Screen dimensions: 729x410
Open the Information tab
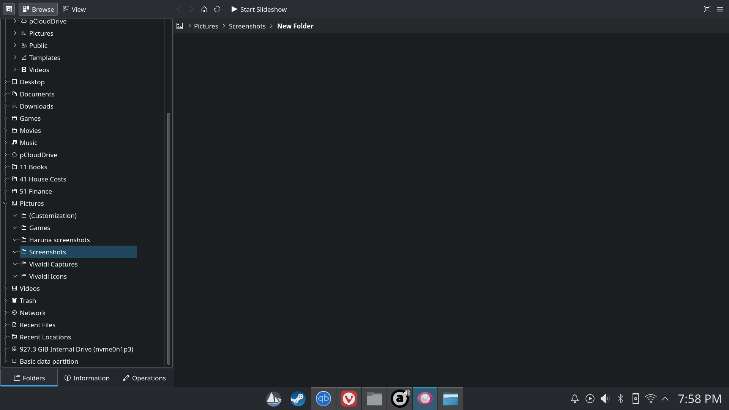tap(87, 378)
